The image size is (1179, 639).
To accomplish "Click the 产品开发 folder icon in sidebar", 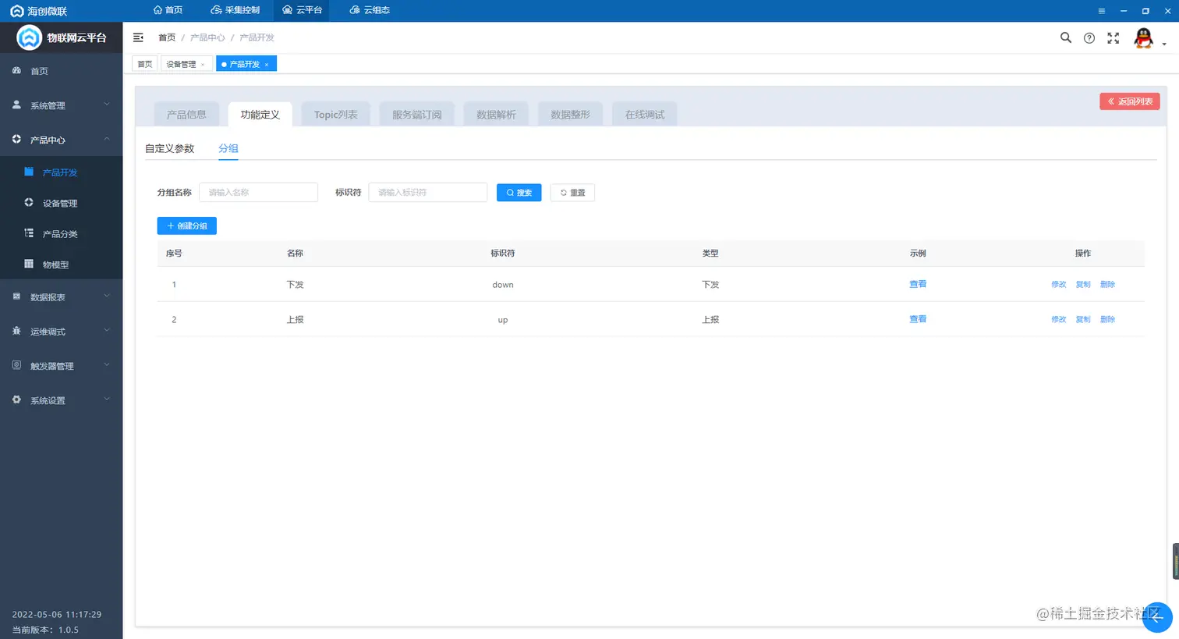I will click(29, 172).
